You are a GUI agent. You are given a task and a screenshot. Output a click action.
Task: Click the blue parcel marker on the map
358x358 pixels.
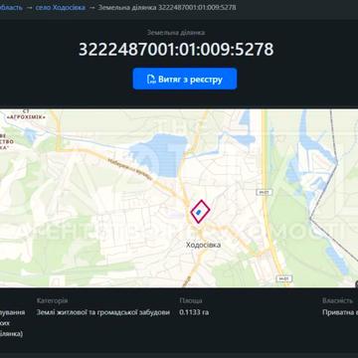198,212
